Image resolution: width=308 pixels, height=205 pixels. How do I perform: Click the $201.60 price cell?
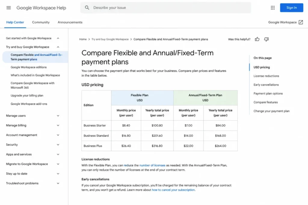[157, 136]
